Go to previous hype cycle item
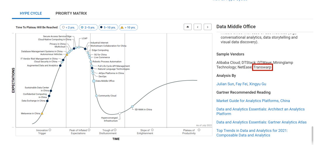The height and width of the screenshot is (145, 316). point(197,27)
